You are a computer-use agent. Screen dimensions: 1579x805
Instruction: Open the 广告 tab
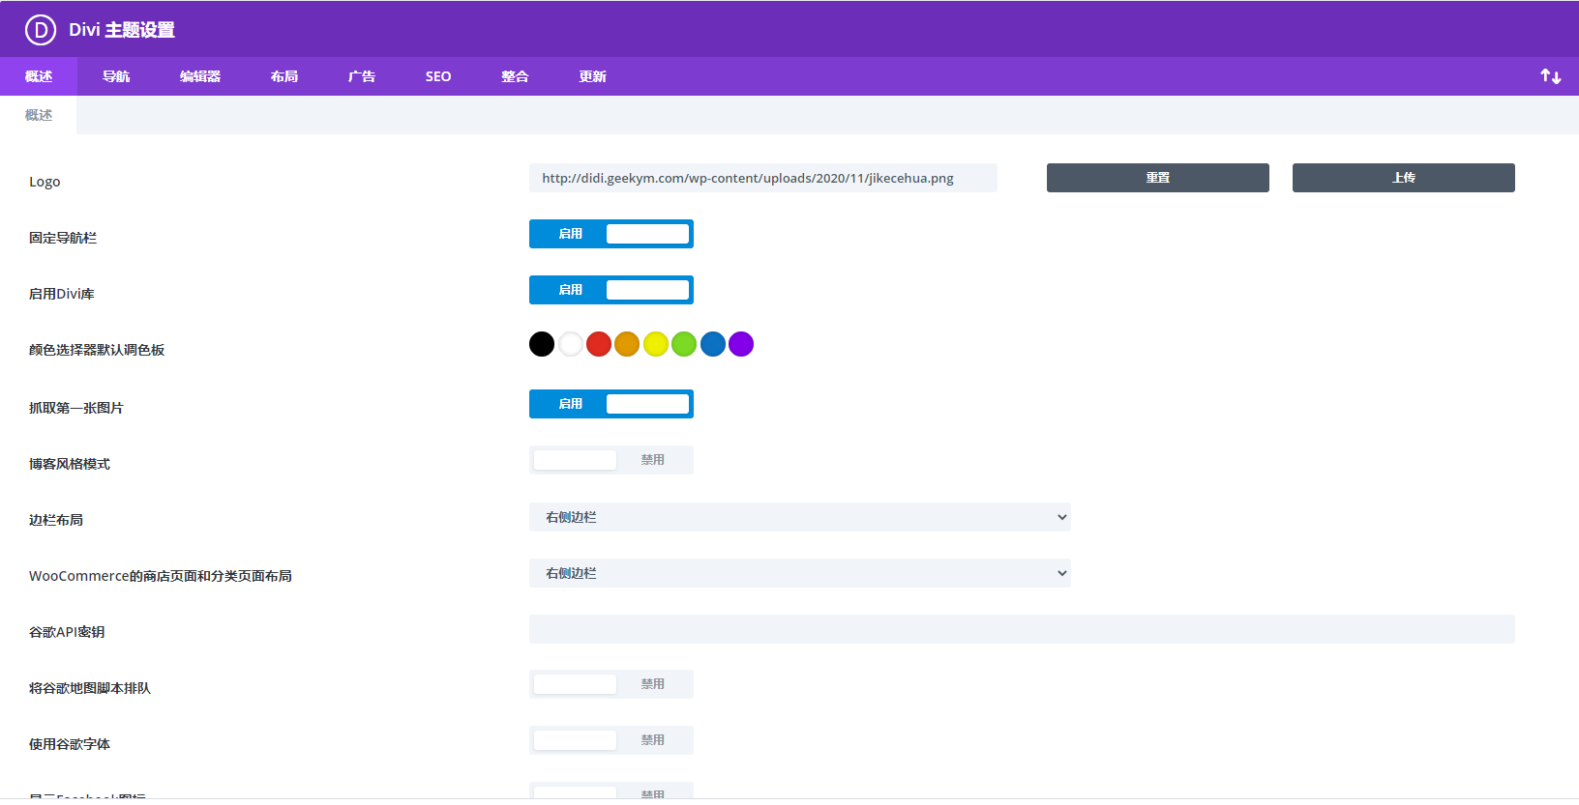[362, 76]
